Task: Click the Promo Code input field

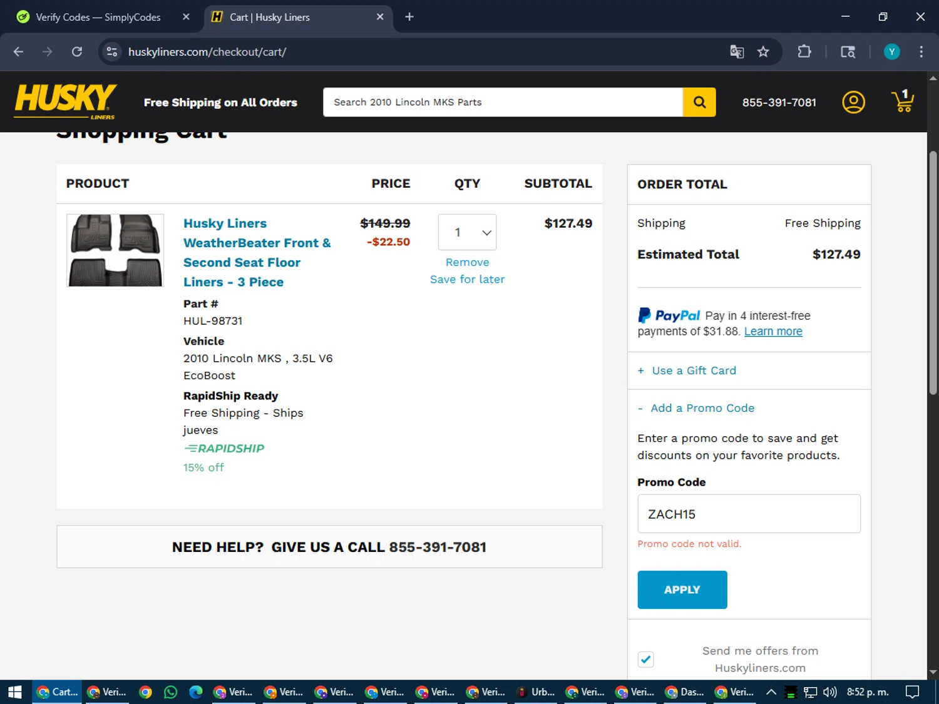Action: click(749, 514)
